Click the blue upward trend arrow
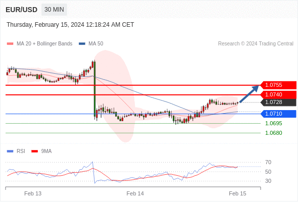The height and width of the screenshot is (202, 298). tap(249, 94)
